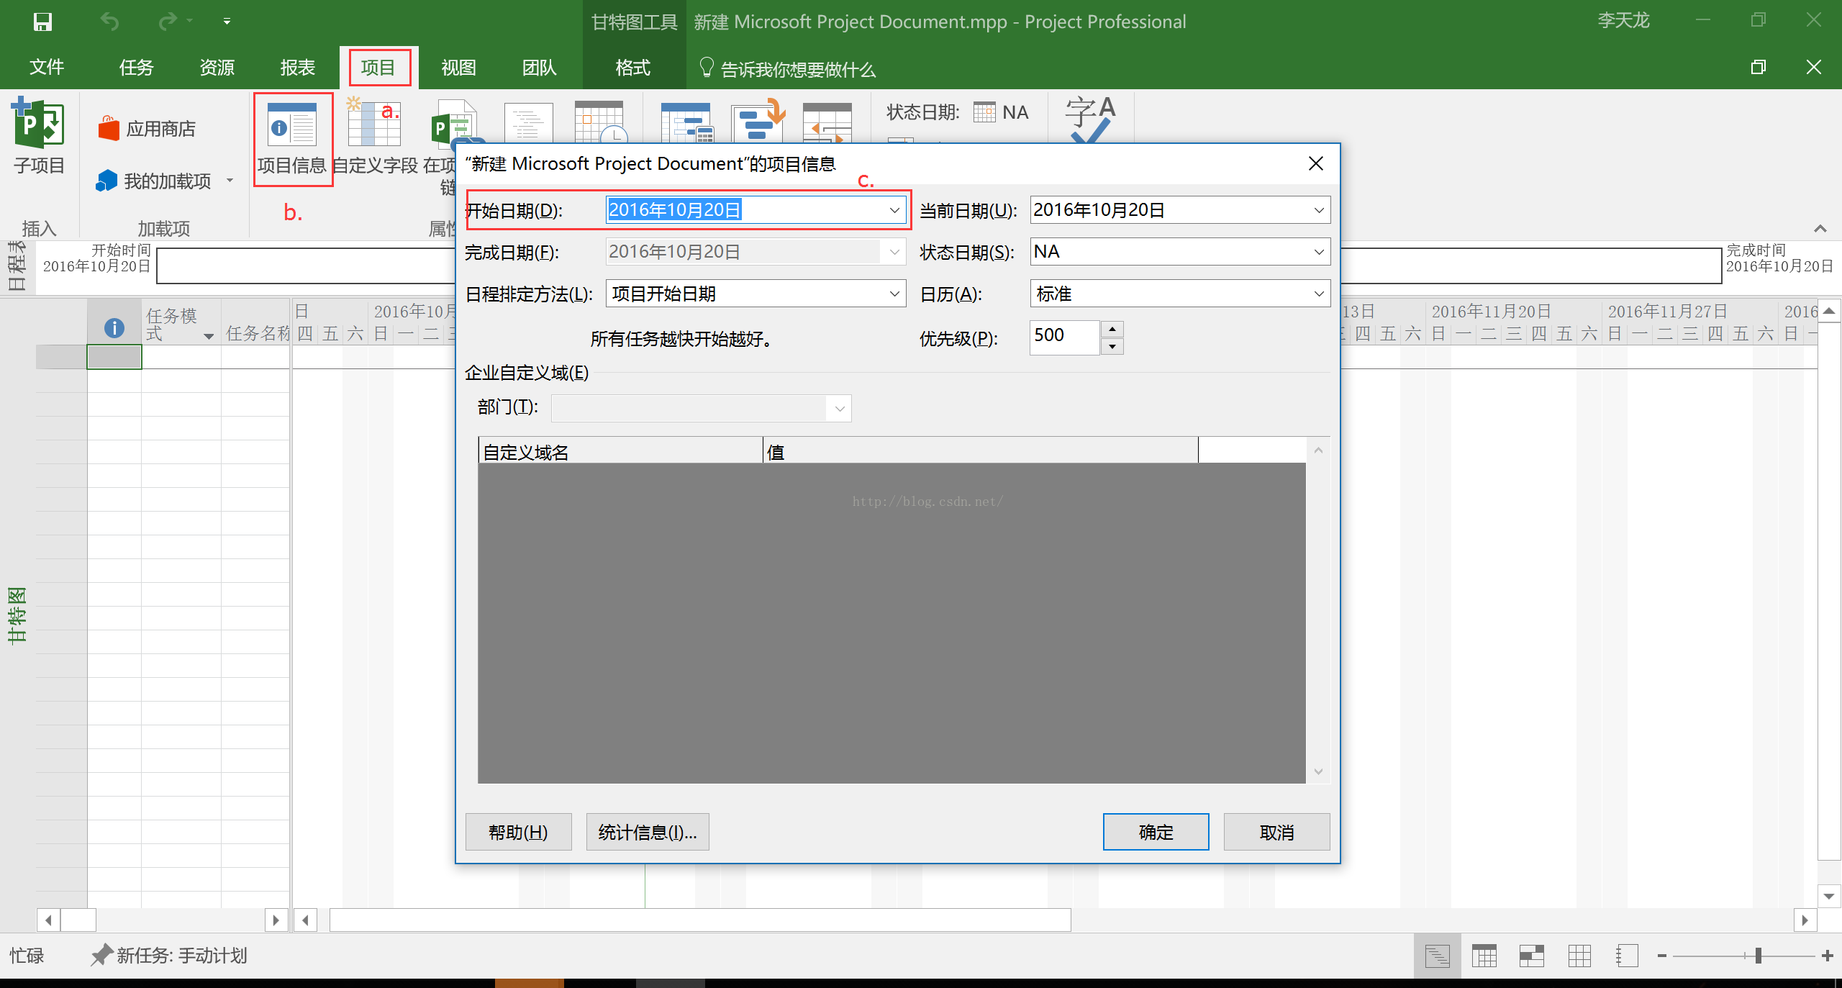Save the project with the floppy disk icon
Viewport: 1842px width, 988px height.
(42, 22)
